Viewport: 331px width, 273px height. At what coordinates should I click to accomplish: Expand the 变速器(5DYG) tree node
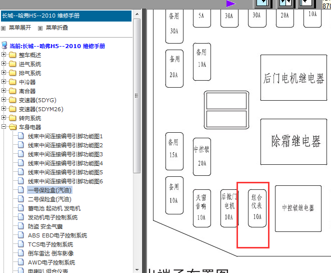click(3, 99)
